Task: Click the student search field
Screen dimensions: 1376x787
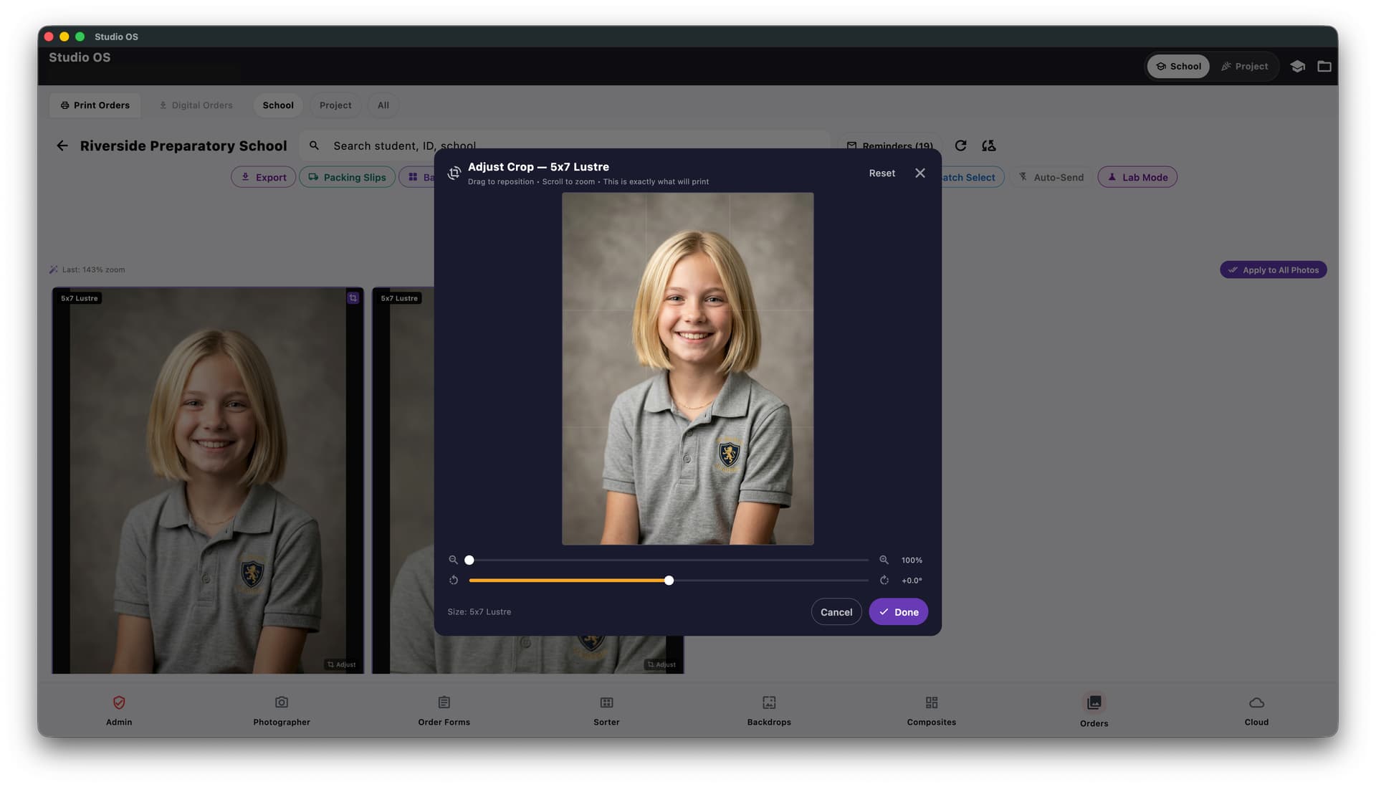Action: (x=502, y=146)
